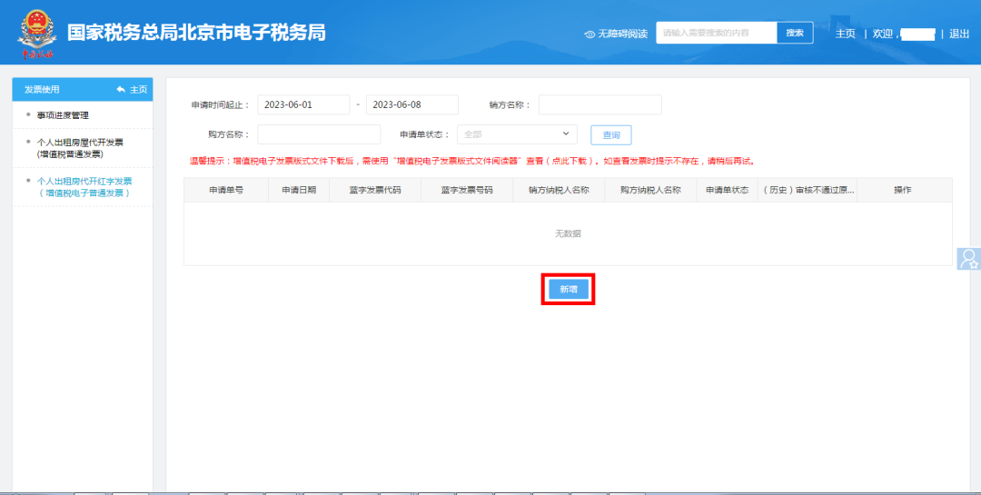The image size is (981, 495).
Task: Click 退出 to log out
Action: (x=959, y=34)
